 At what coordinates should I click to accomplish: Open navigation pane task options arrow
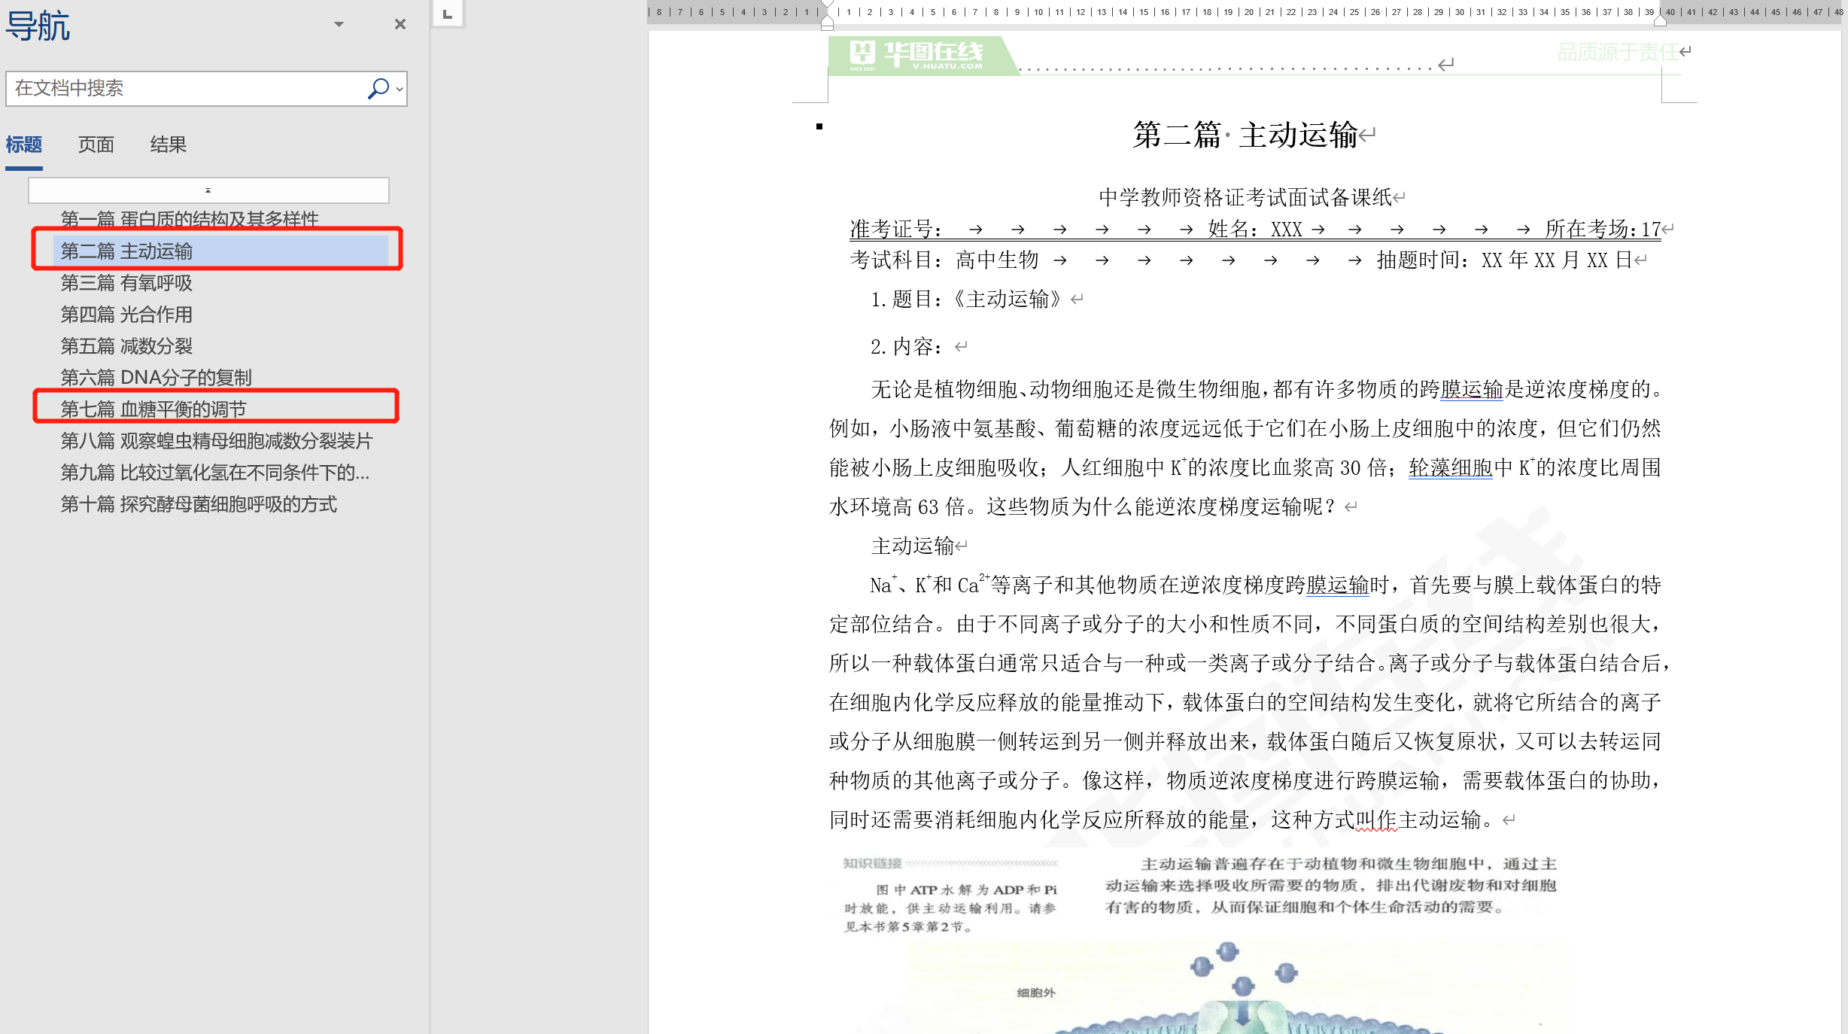click(339, 24)
